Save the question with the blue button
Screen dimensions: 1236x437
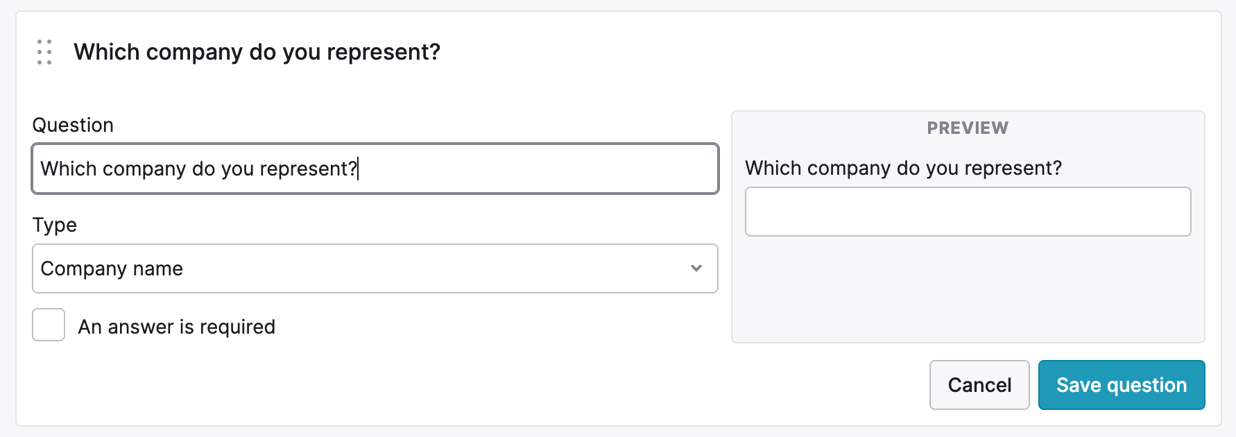pos(1122,385)
